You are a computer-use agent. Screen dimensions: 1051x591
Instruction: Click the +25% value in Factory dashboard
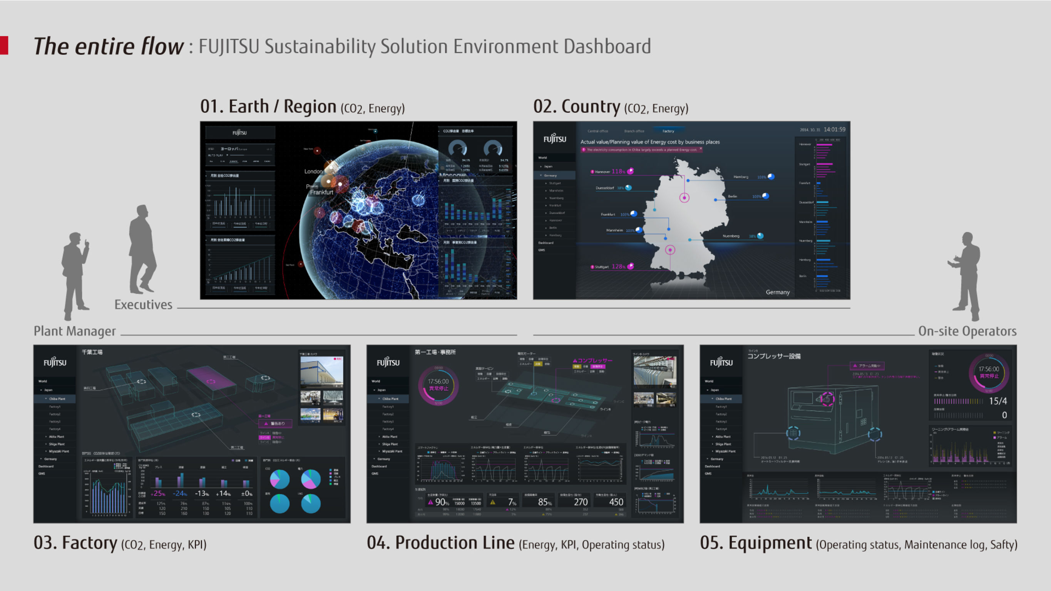(x=158, y=494)
